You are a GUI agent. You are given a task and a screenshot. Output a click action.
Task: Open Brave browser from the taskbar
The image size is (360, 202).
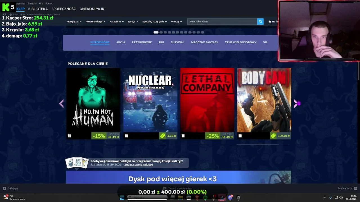click(197, 198)
